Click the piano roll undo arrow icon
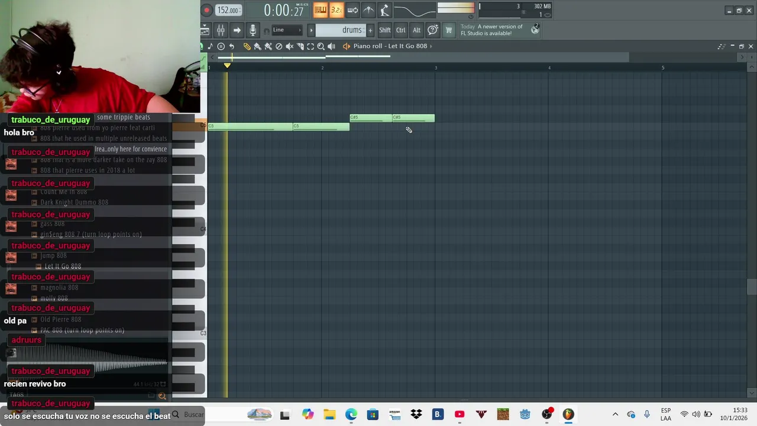 [232, 46]
